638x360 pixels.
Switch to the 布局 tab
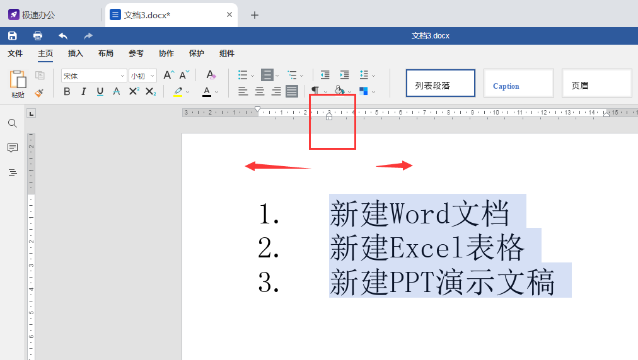pyautogui.click(x=106, y=53)
